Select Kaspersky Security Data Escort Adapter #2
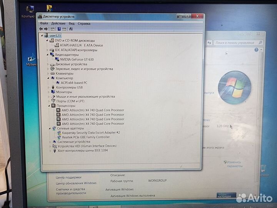This screenshot has width=277, height=208. [91, 133]
